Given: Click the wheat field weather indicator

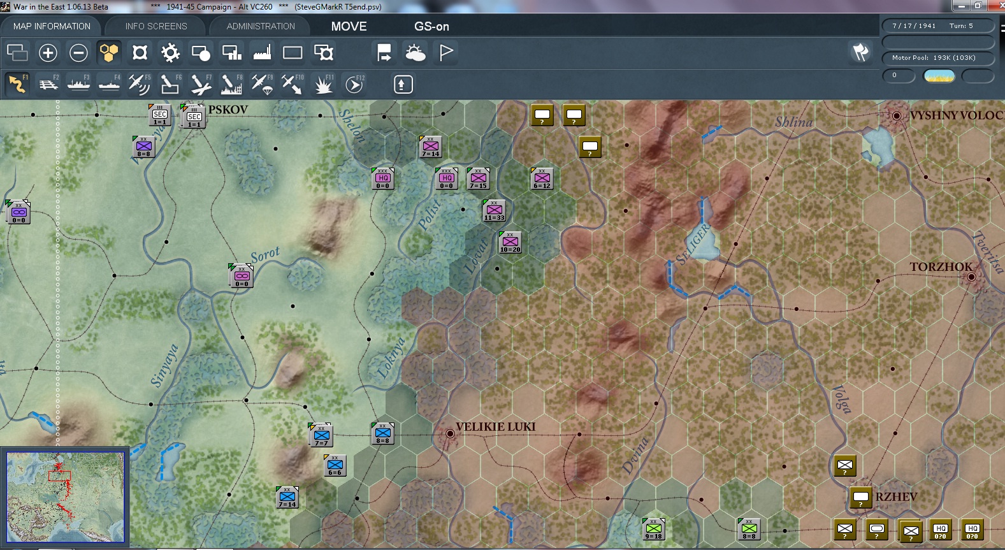Looking at the screenshot, I should [x=939, y=76].
